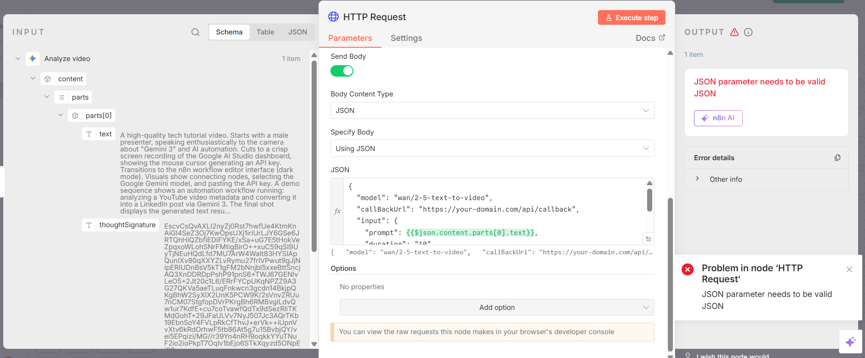Viewport: 865px width, 358px height.
Task: Click the Execute step button
Action: [632, 18]
